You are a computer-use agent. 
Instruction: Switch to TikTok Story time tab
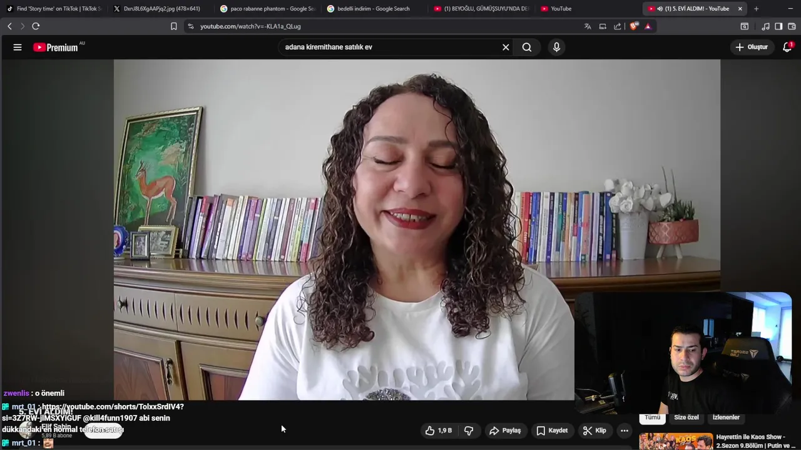click(54, 9)
